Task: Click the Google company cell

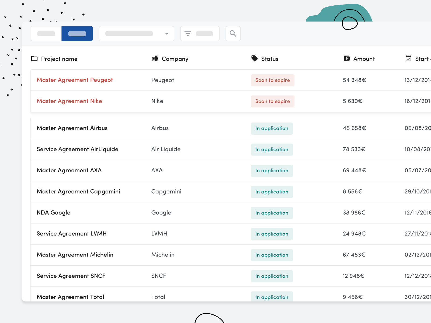Action: coord(161,213)
